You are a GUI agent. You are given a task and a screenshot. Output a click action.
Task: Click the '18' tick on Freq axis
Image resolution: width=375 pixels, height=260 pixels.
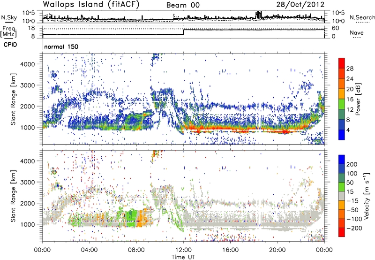click(31, 28)
